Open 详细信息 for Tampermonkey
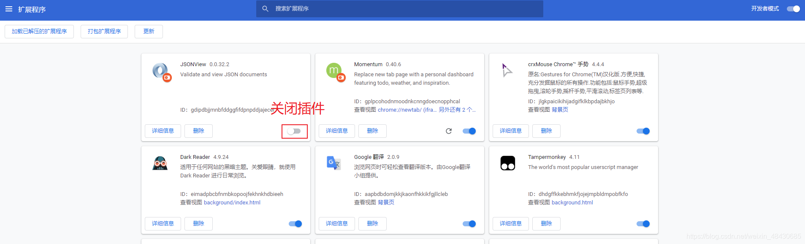Viewport: 805px width, 244px height. 511,224
